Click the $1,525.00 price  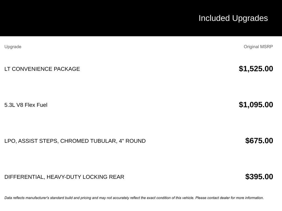(256, 69)
